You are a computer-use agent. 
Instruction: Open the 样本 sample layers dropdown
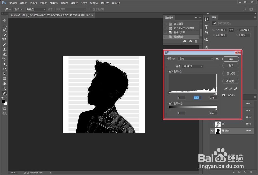(70, 9)
